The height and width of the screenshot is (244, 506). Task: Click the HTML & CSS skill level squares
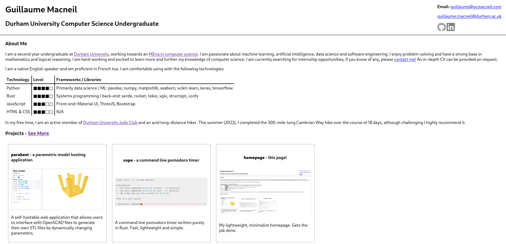43,112
